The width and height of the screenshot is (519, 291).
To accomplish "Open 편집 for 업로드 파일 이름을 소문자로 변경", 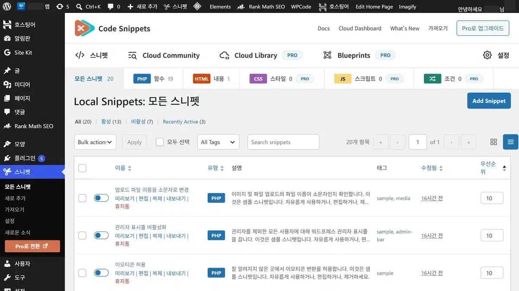I will [144, 198].
